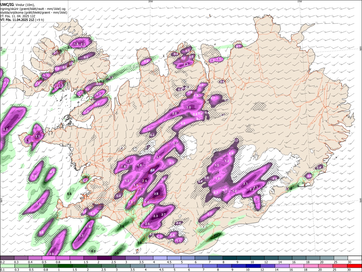The image size is (362, 272).
Task: Click the bright red swatch in the rain legend
Action: point(355,266)
